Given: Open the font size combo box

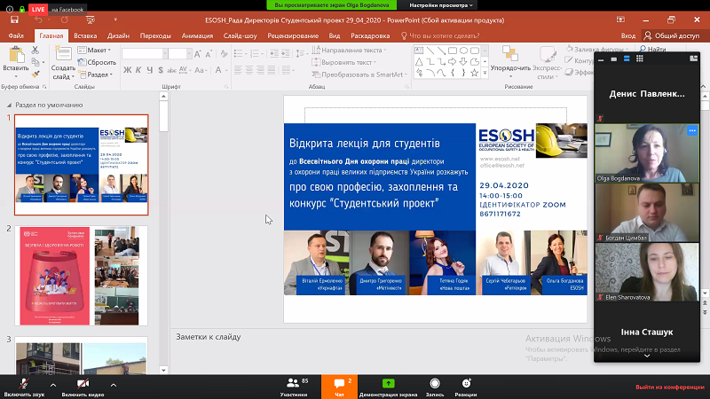Looking at the screenshot, I should pyautogui.click(x=180, y=54).
